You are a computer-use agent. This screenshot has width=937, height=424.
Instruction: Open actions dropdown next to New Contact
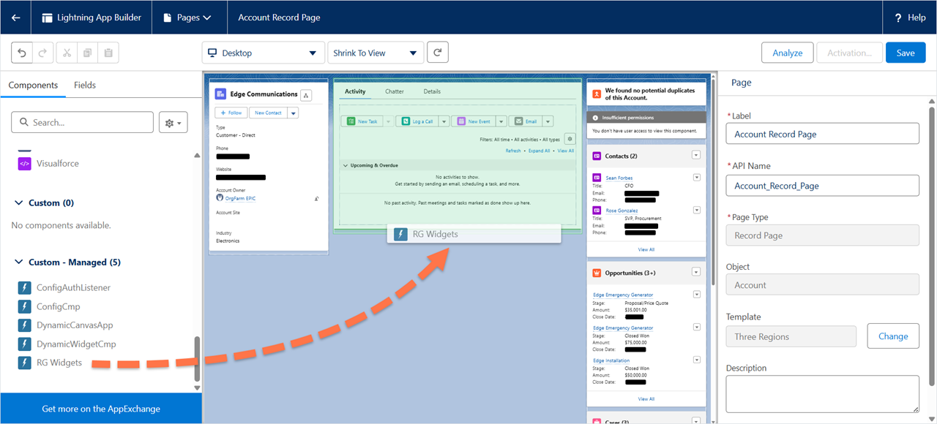(293, 113)
